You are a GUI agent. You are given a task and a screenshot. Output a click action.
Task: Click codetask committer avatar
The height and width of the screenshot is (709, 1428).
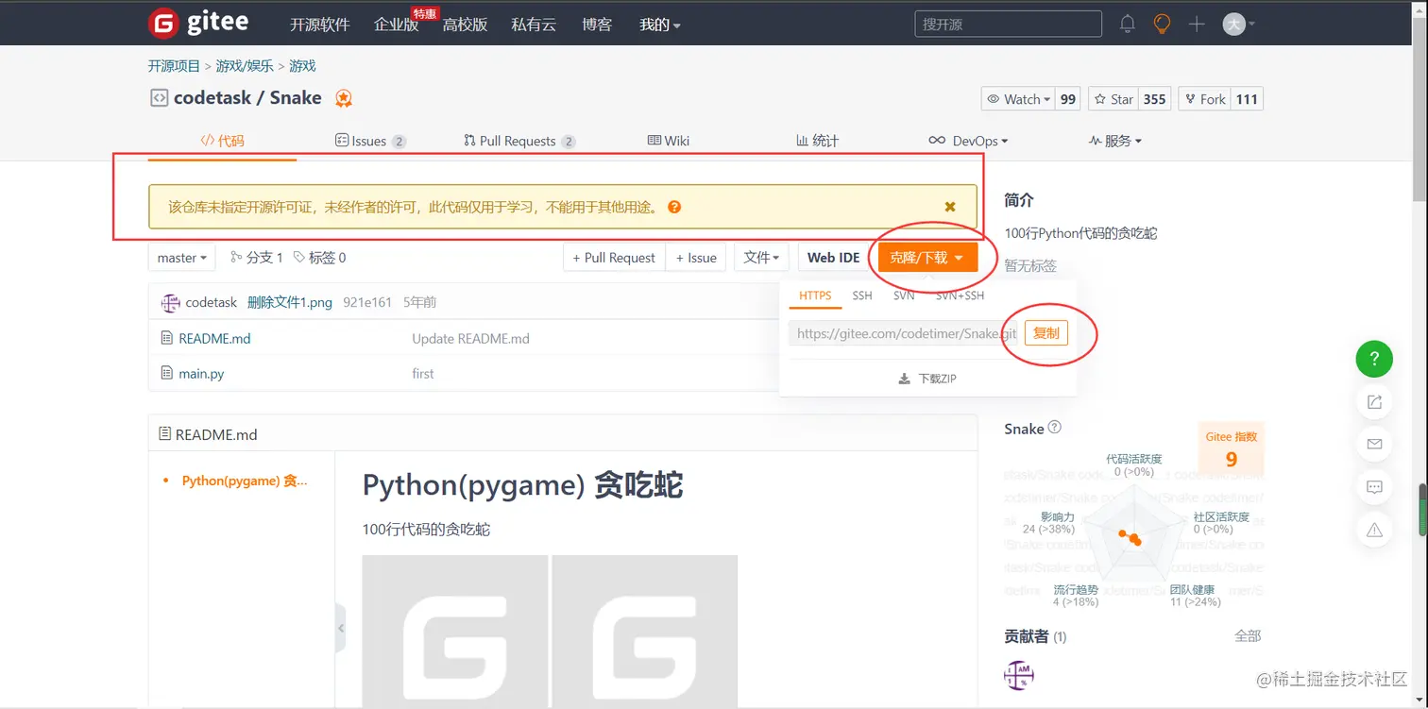point(170,303)
